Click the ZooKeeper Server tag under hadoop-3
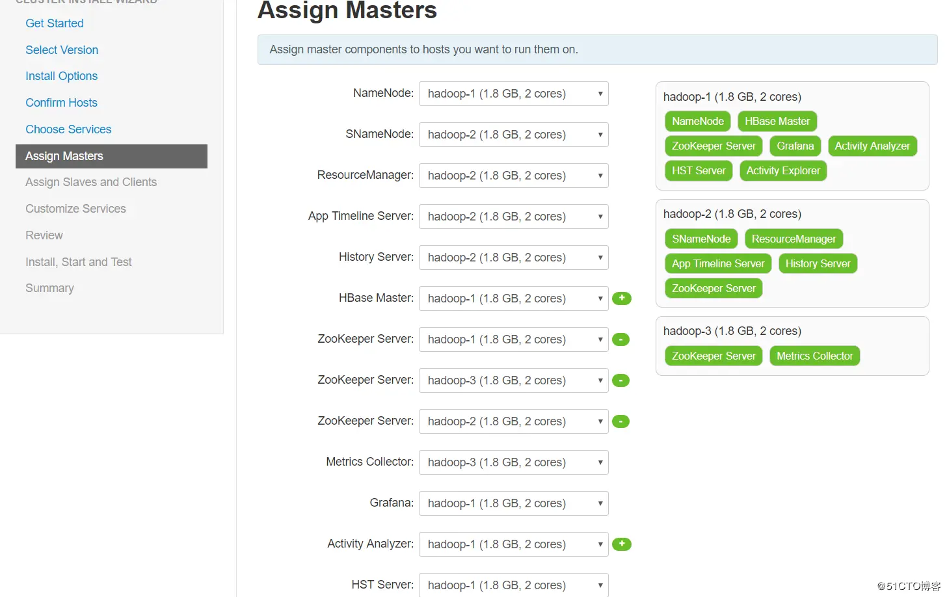Viewport: 947px width, 597px height. [714, 356]
